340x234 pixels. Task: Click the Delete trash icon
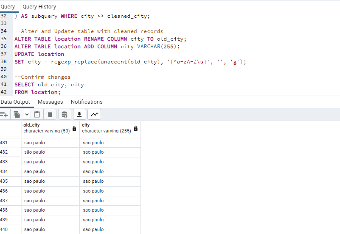tap(50, 115)
